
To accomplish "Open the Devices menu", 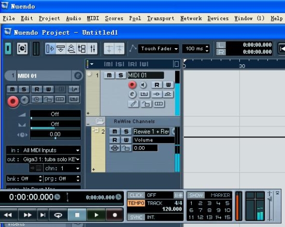I will (218, 18).
